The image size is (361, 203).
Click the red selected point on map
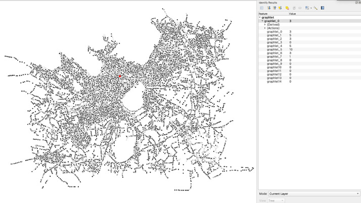[x=120, y=76]
